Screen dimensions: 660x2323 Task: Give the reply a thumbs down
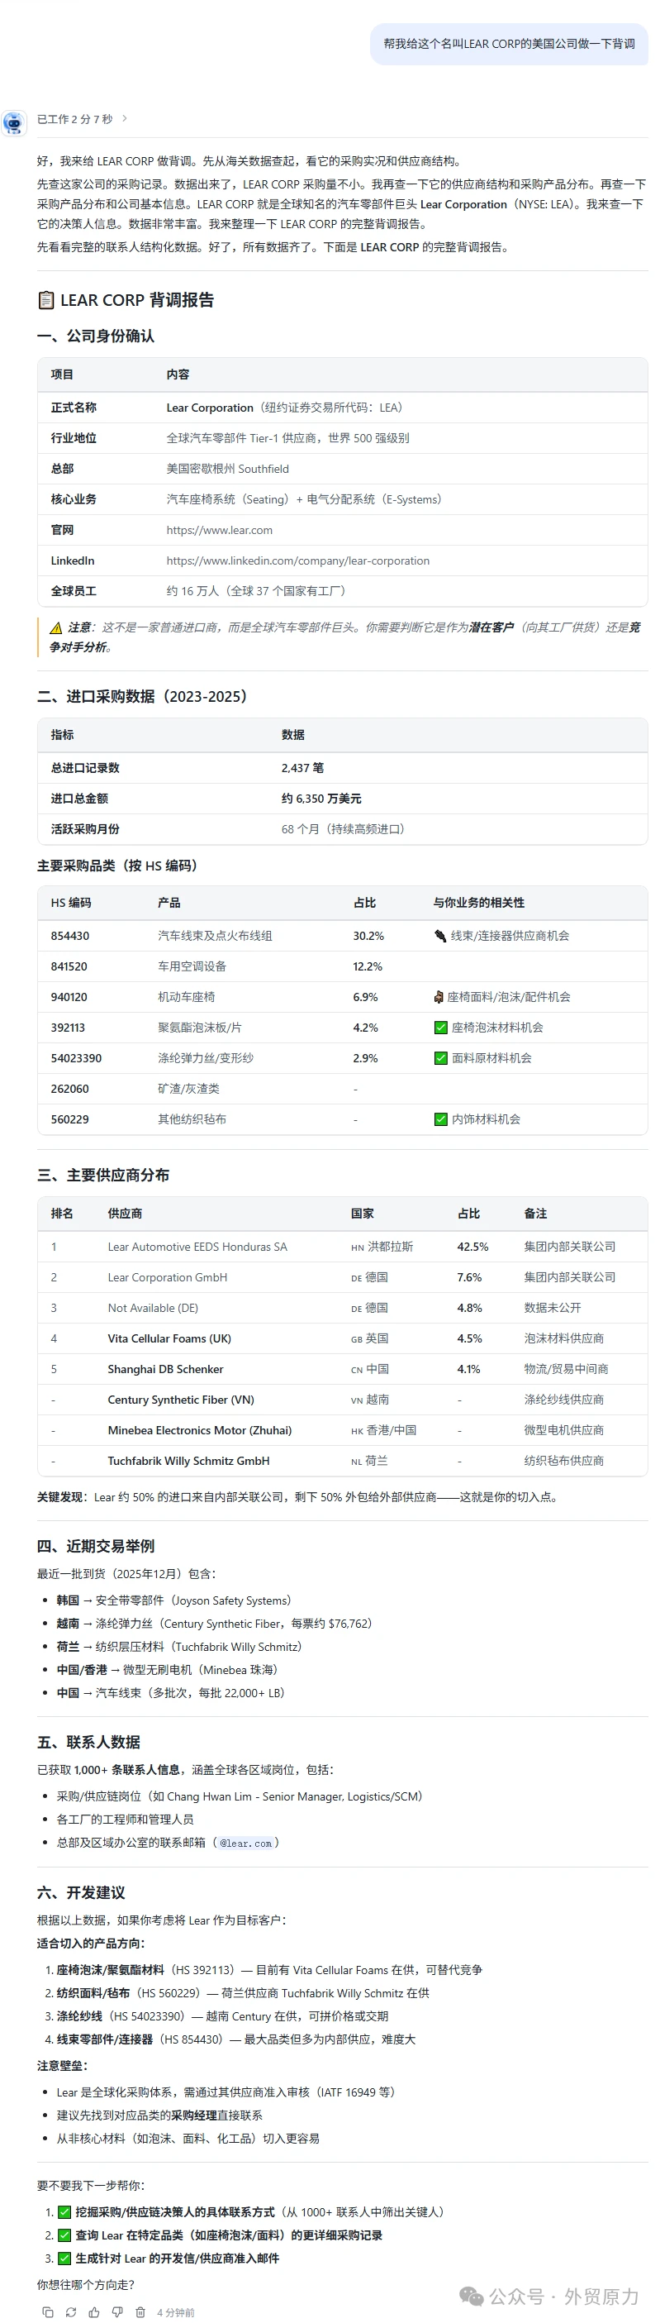[117, 2311]
